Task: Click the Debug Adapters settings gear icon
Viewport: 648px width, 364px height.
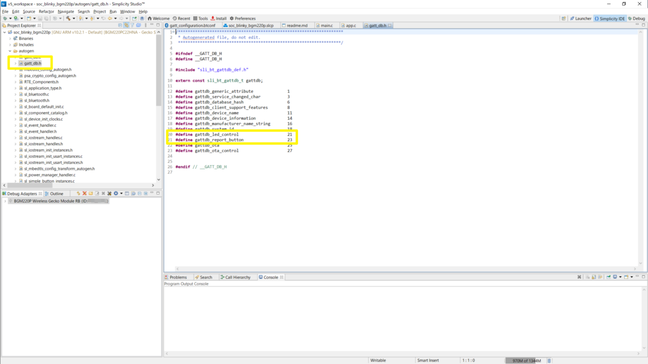Action: pyautogui.click(x=116, y=194)
